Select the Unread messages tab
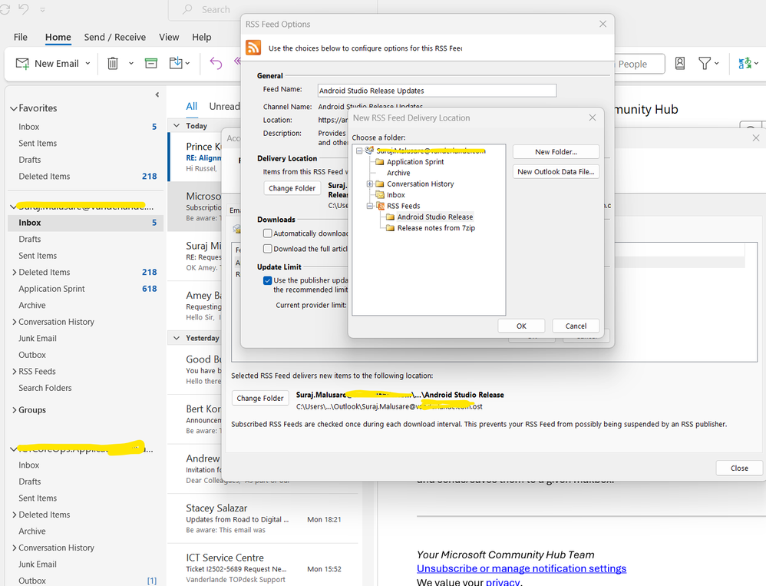The height and width of the screenshot is (586, 766). [x=224, y=106]
